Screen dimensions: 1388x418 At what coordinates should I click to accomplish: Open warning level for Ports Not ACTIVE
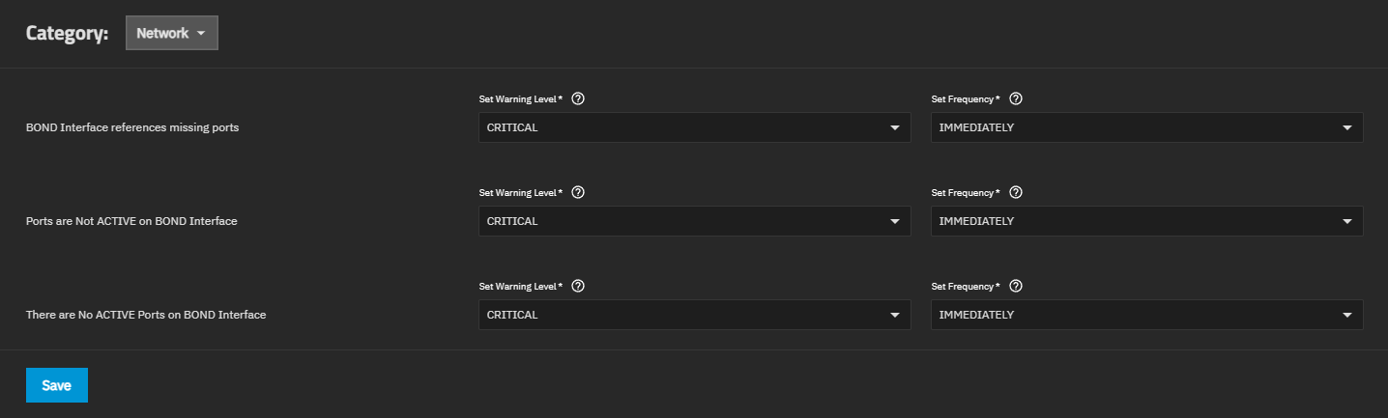(x=694, y=221)
